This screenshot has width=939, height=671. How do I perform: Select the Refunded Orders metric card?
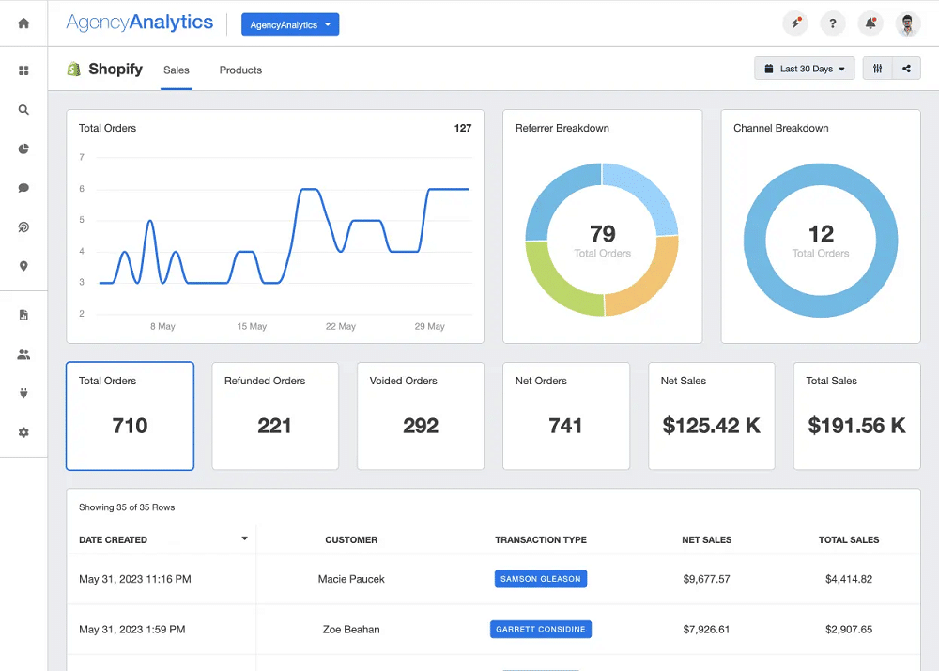(274, 415)
